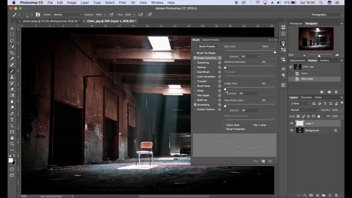Select the Brush tool in toolbar
The height and width of the screenshot is (198, 352).
pos(12,71)
